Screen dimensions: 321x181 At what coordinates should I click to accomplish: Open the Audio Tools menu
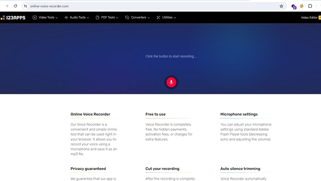coord(77,17)
